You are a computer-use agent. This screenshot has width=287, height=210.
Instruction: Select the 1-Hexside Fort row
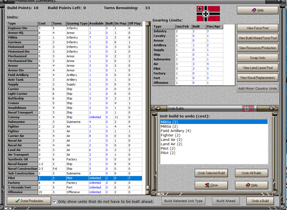click(x=75, y=187)
